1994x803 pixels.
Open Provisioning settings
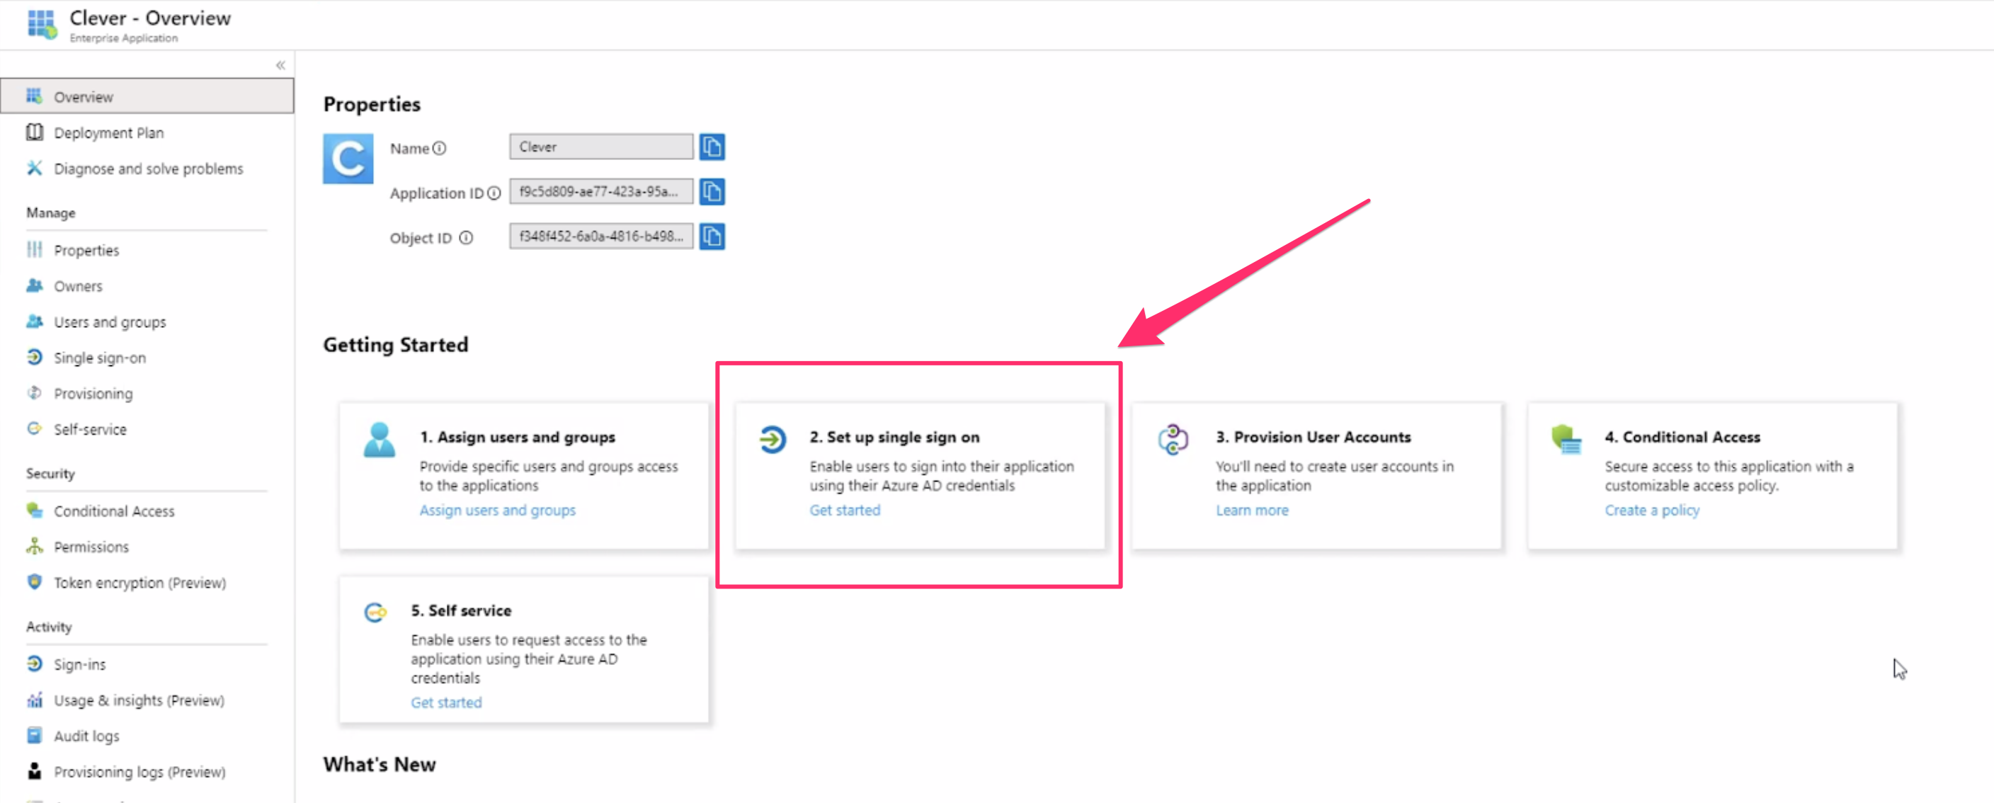coord(93,392)
